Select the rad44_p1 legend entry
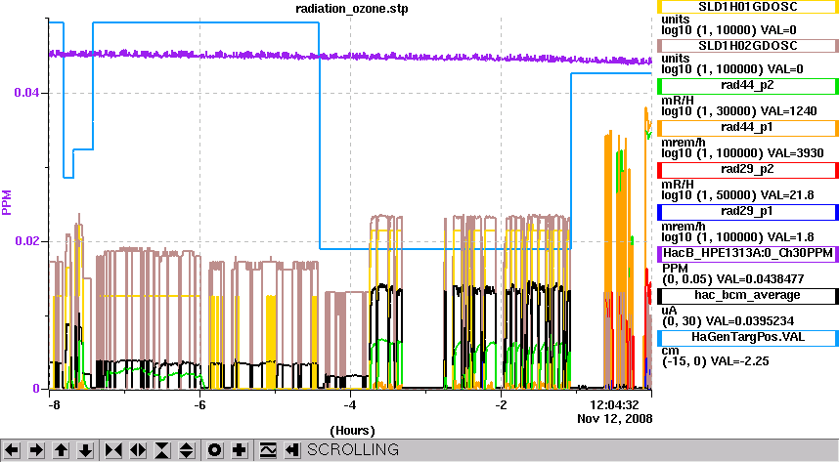The height and width of the screenshot is (462, 839). pyautogui.click(x=747, y=127)
